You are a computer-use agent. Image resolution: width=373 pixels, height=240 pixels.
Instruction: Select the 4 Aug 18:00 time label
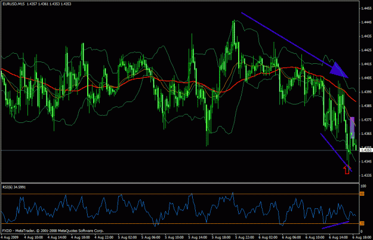[81, 238]
